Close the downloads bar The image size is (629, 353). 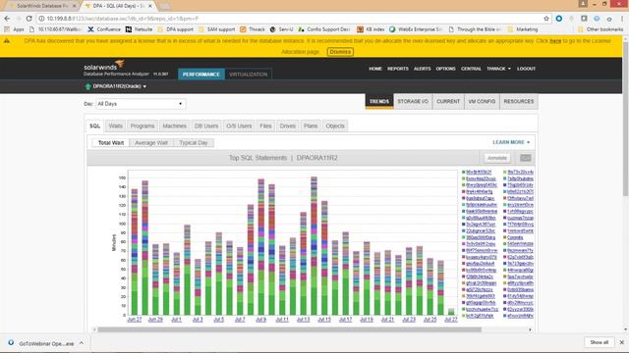621,342
